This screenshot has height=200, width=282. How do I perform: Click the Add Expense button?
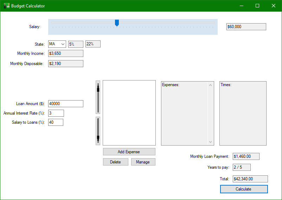click(129, 152)
